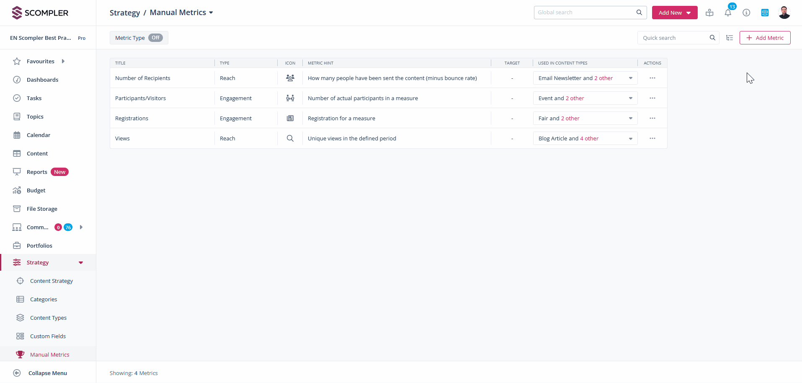Click the Intercom chat icon
The height and width of the screenshot is (383, 802).
[765, 13]
